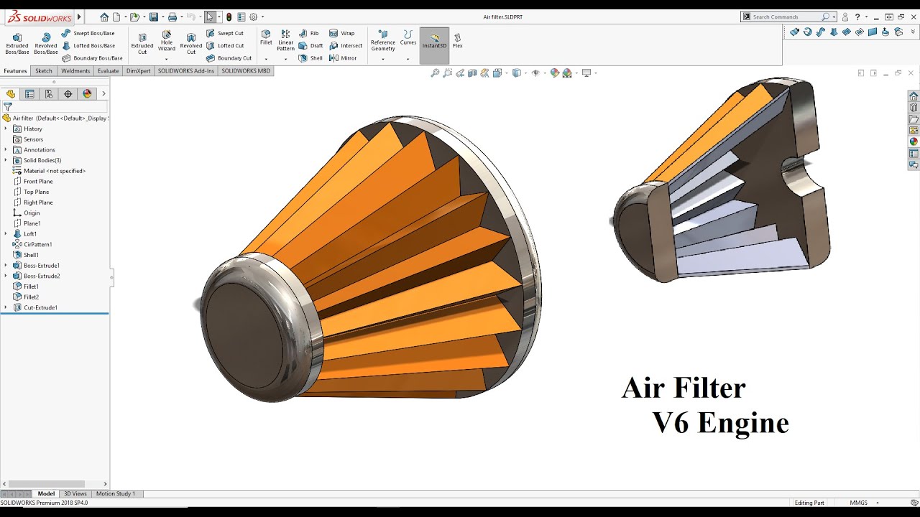Select the Boundary Cut command
This screenshot has height=517, width=920.
tap(229, 58)
